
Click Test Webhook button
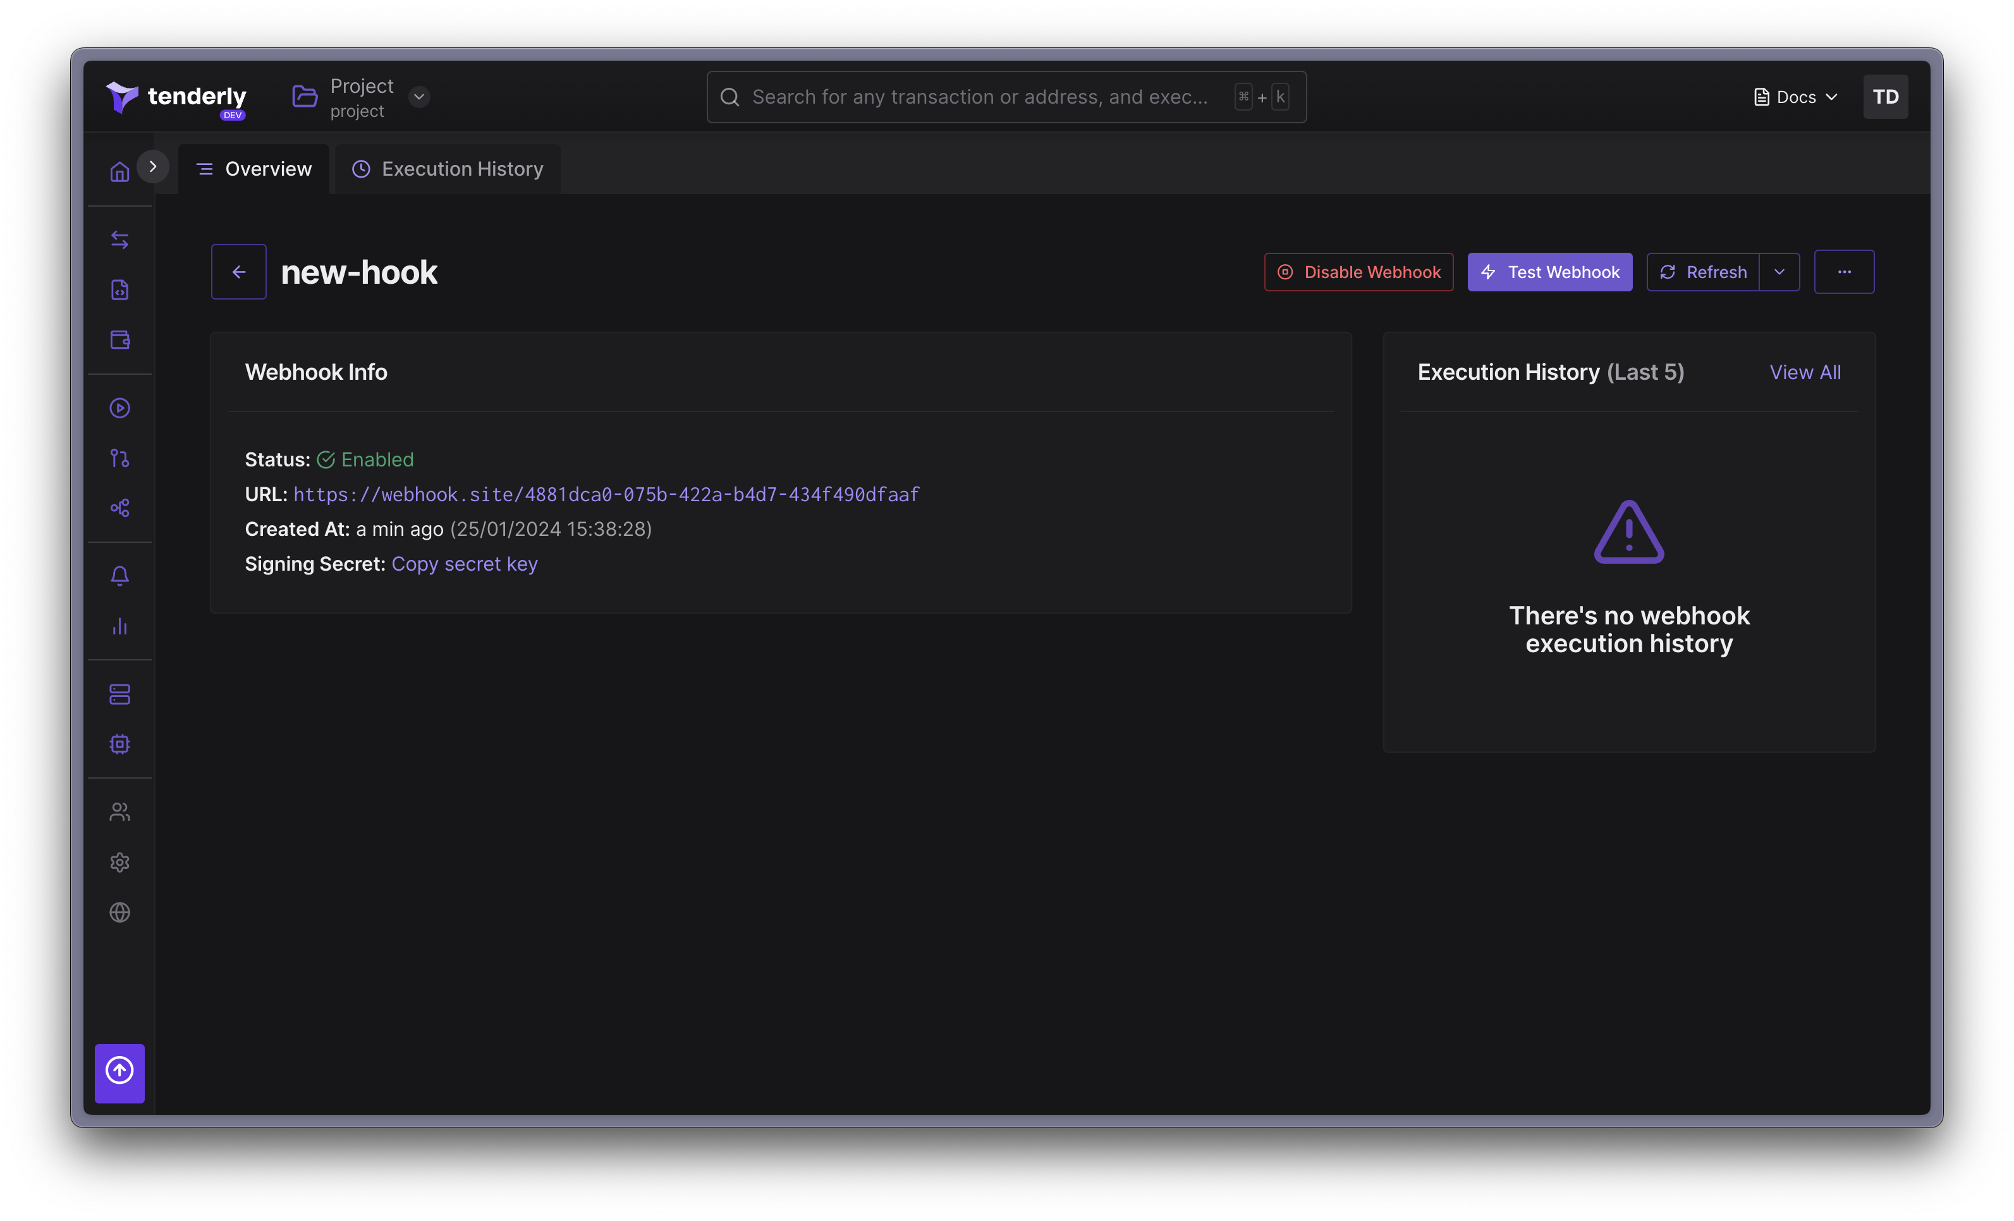(x=1549, y=270)
